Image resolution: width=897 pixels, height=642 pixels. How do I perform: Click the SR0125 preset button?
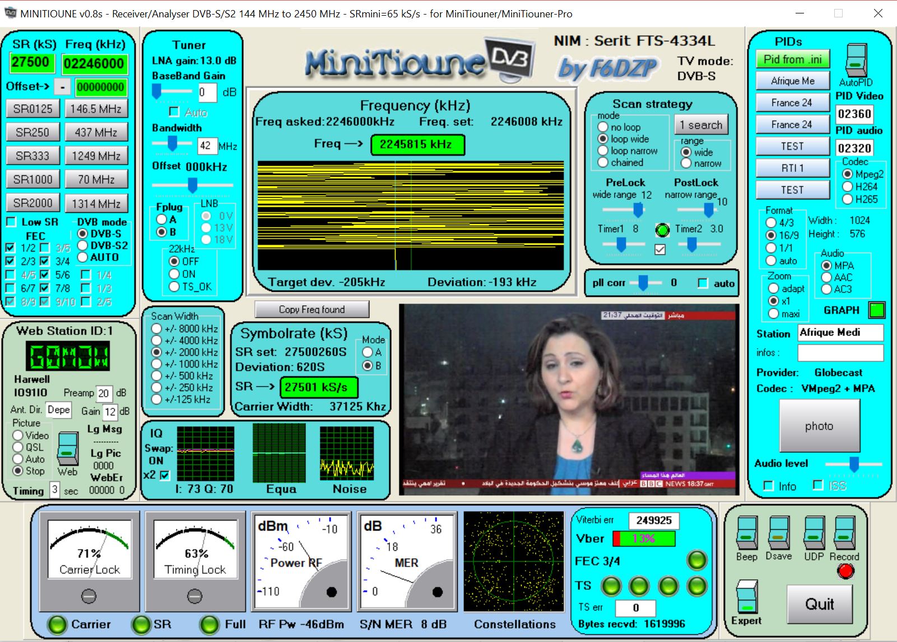pyautogui.click(x=33, y=109)
